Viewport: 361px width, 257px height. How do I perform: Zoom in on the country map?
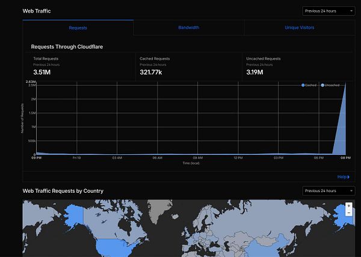(x=349, y=206)
